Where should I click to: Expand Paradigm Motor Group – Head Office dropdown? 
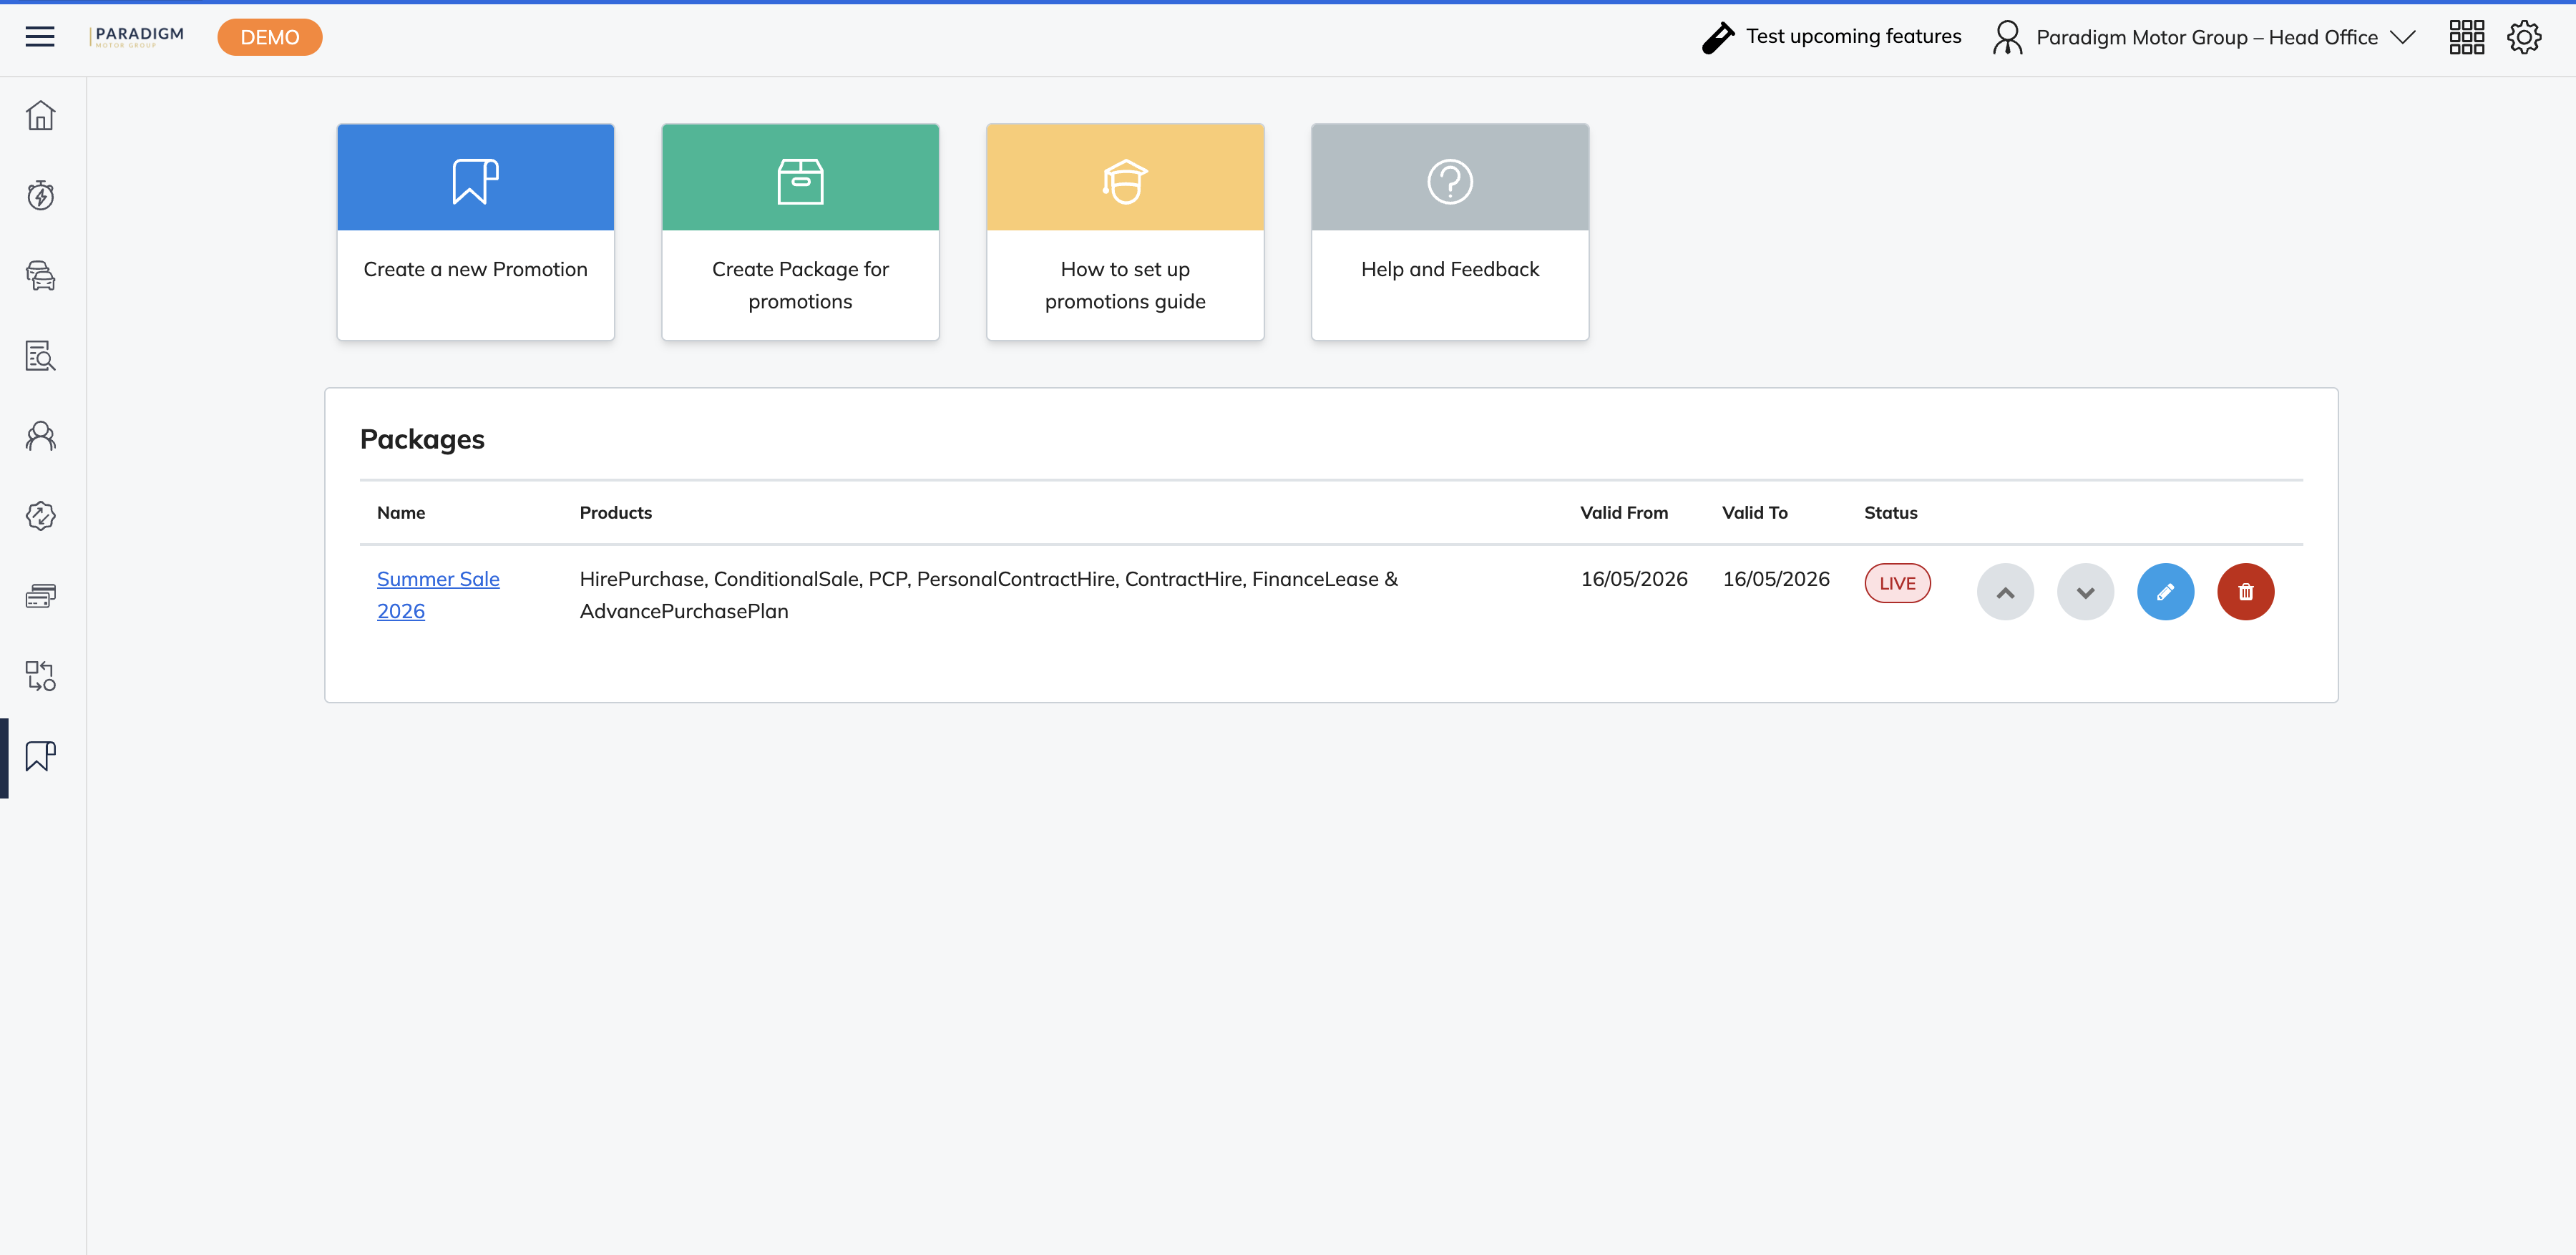coord(2225,37)
